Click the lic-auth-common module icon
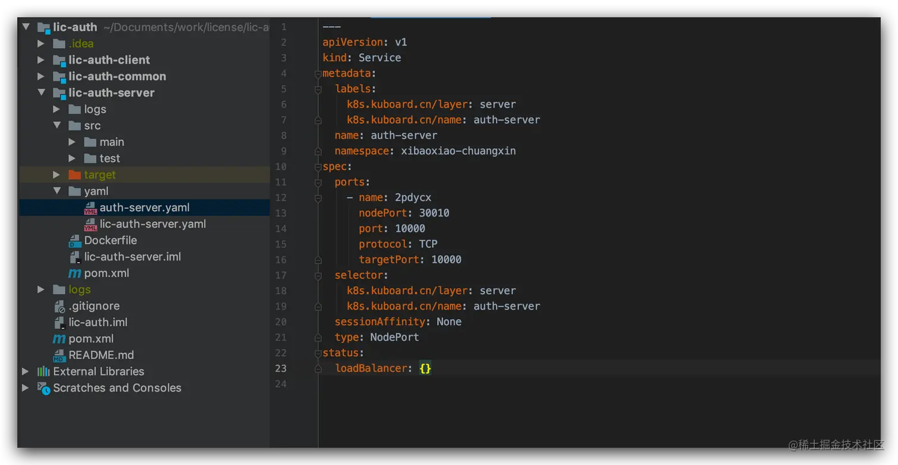 click(59, 77)
